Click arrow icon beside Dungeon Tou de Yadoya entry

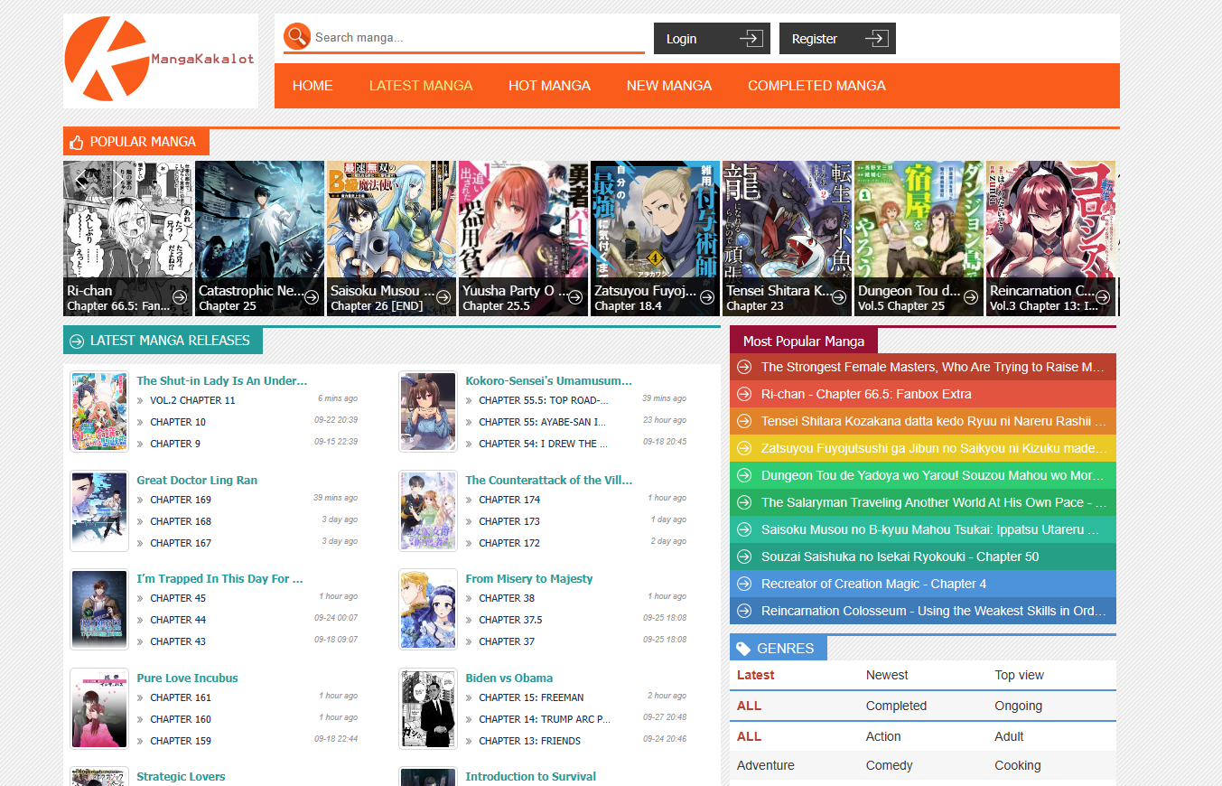[x=744, y=475]
